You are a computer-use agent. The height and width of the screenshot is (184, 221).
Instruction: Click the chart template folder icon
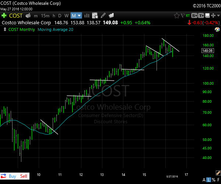111,15
